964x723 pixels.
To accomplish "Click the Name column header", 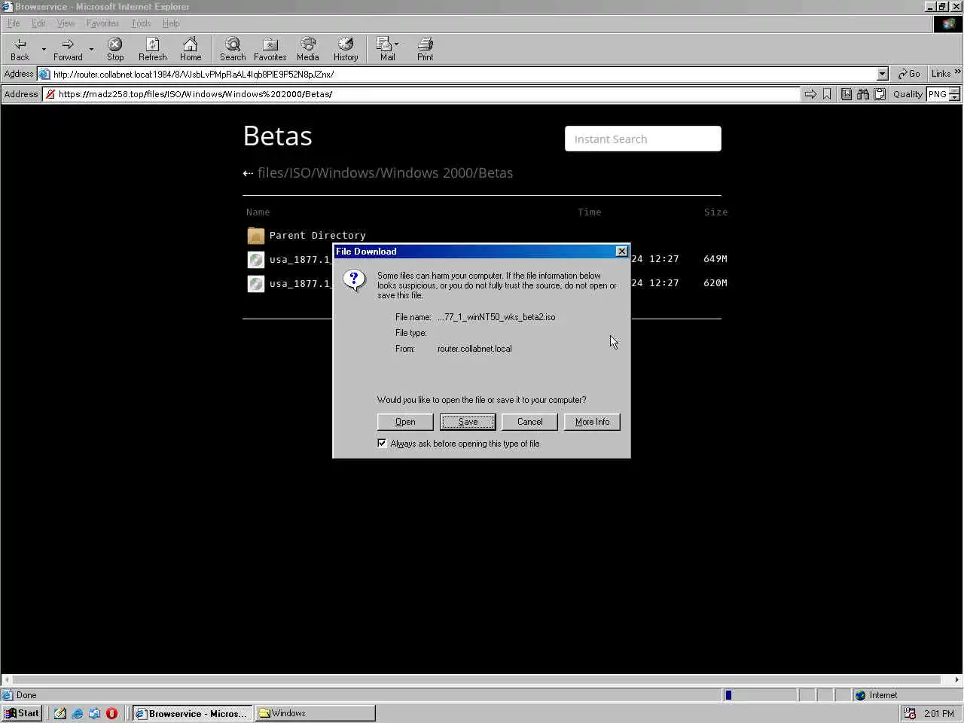I will [x=258, y=212].
